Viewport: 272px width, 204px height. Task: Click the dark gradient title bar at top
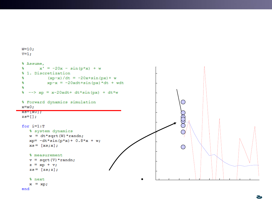[136, 5]
